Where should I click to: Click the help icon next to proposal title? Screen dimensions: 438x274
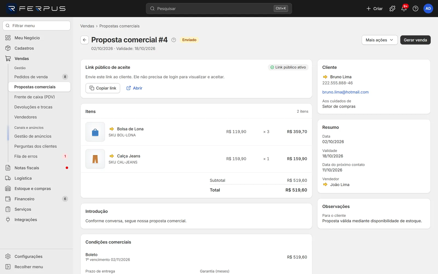(174, 40)
